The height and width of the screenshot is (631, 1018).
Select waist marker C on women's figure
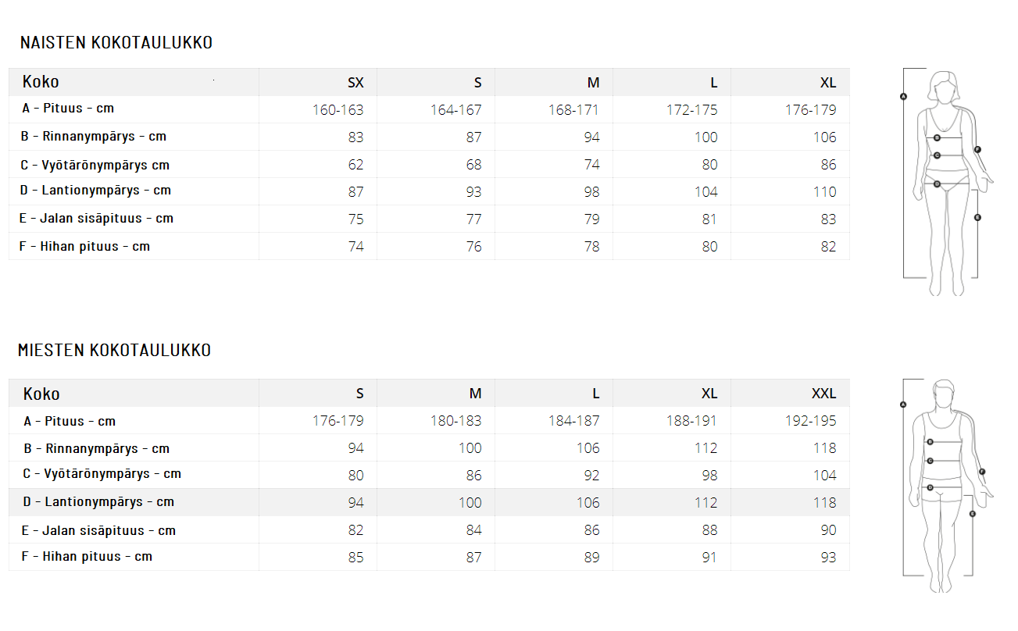937,155
